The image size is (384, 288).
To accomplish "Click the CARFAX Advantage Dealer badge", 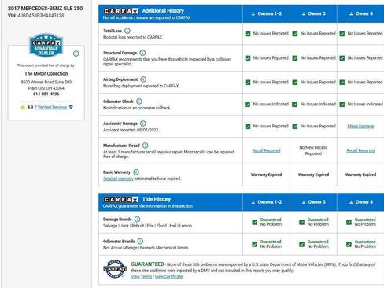I will [x=46, y=45].
